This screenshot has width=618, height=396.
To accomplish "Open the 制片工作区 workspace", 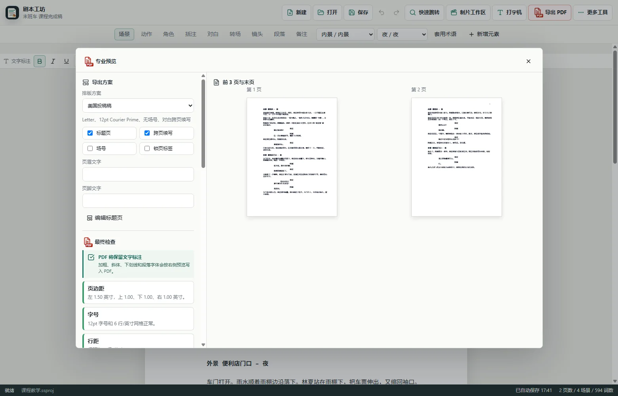I will (468, 13).
